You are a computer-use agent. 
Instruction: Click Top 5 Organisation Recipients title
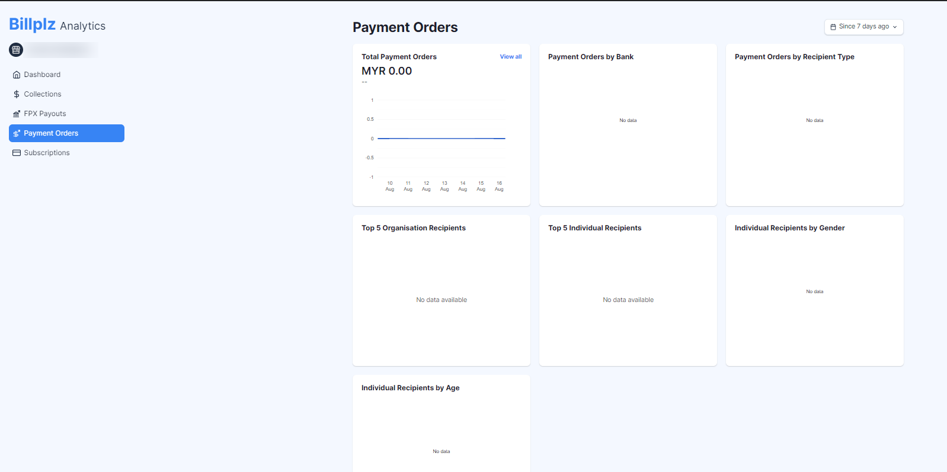coord(414,228)
